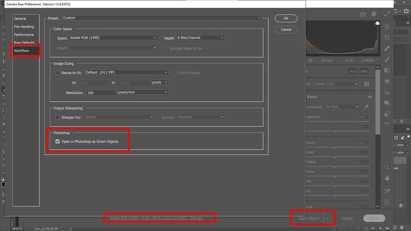Open the Space Adobe RGB (1998) dropdown
Screen dimensions: 411x231
(114, 37)
